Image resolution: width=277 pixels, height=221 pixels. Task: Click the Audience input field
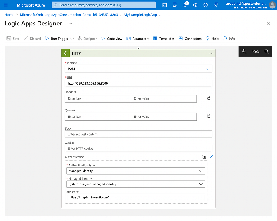[x=136, y=197]
